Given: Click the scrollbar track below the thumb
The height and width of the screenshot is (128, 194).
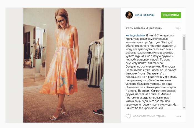Looking at the screenshot, I should [184, 78].
